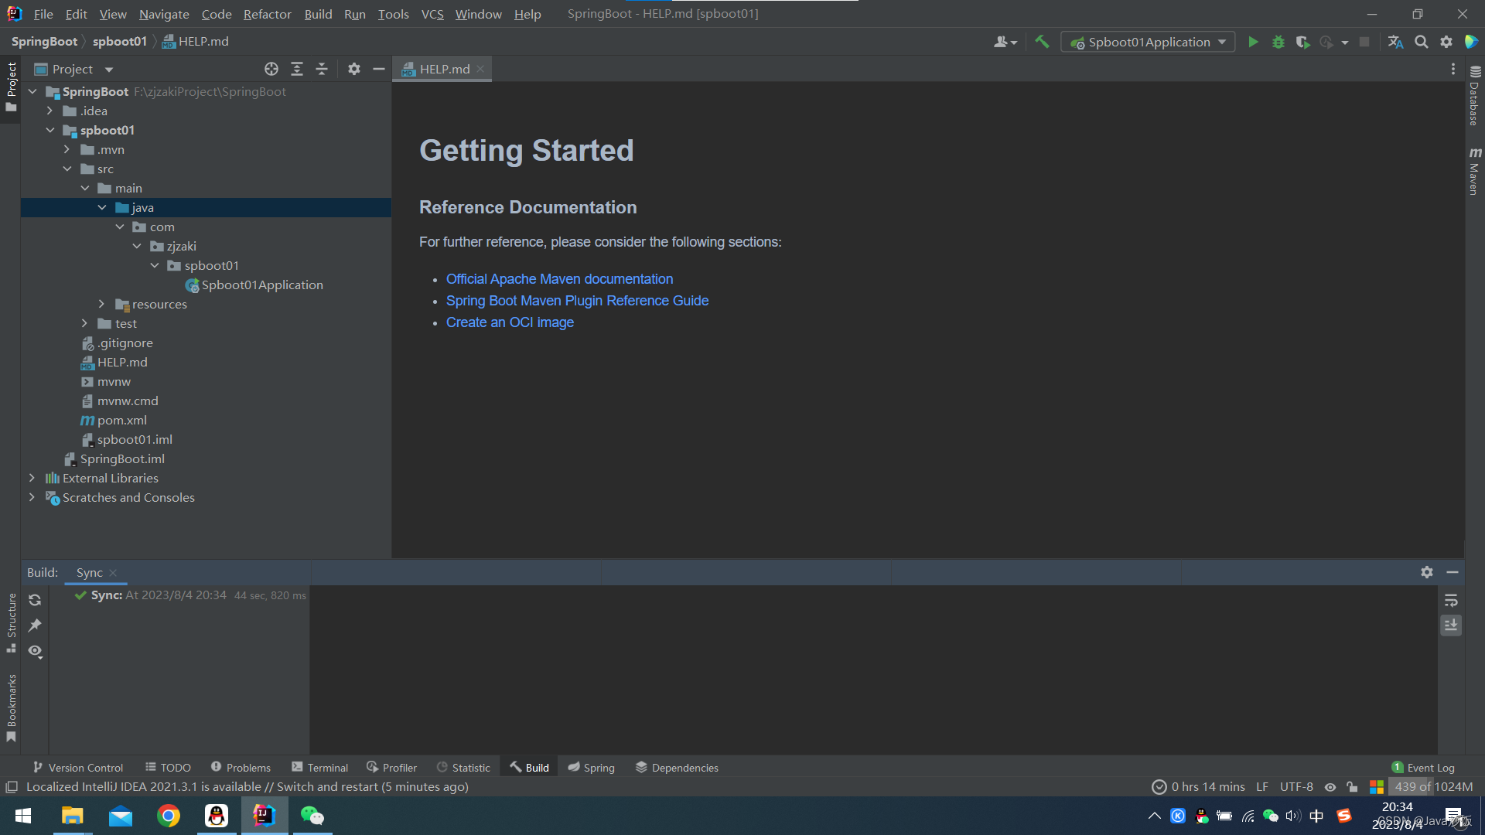
Task: Click the Search Everywhere magnifier icon
Action: pyautogui.click(x=1421, y=43)
